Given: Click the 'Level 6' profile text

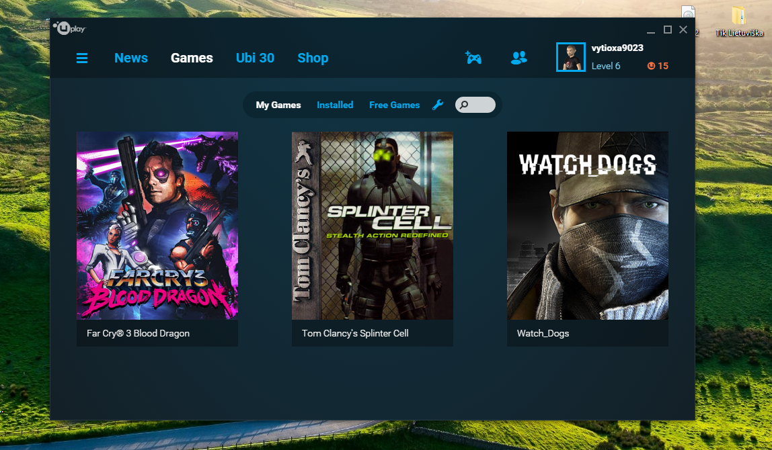Looking at the screenshot, I should coord(606,66).
